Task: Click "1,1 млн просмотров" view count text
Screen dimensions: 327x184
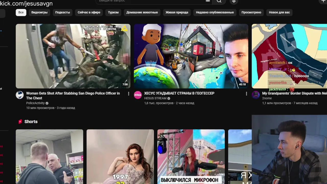Action: (277, 103)
